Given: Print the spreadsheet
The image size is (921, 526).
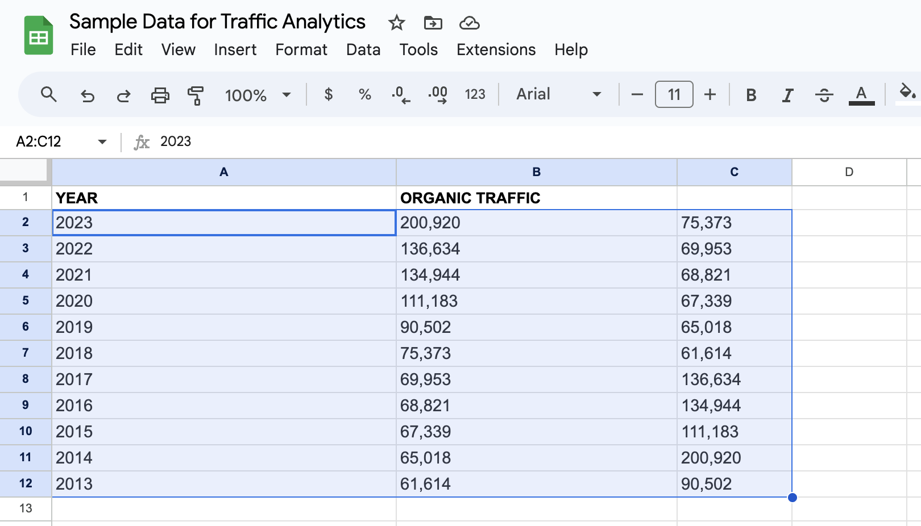Looking at the screenshot, I should coord(160,95).
